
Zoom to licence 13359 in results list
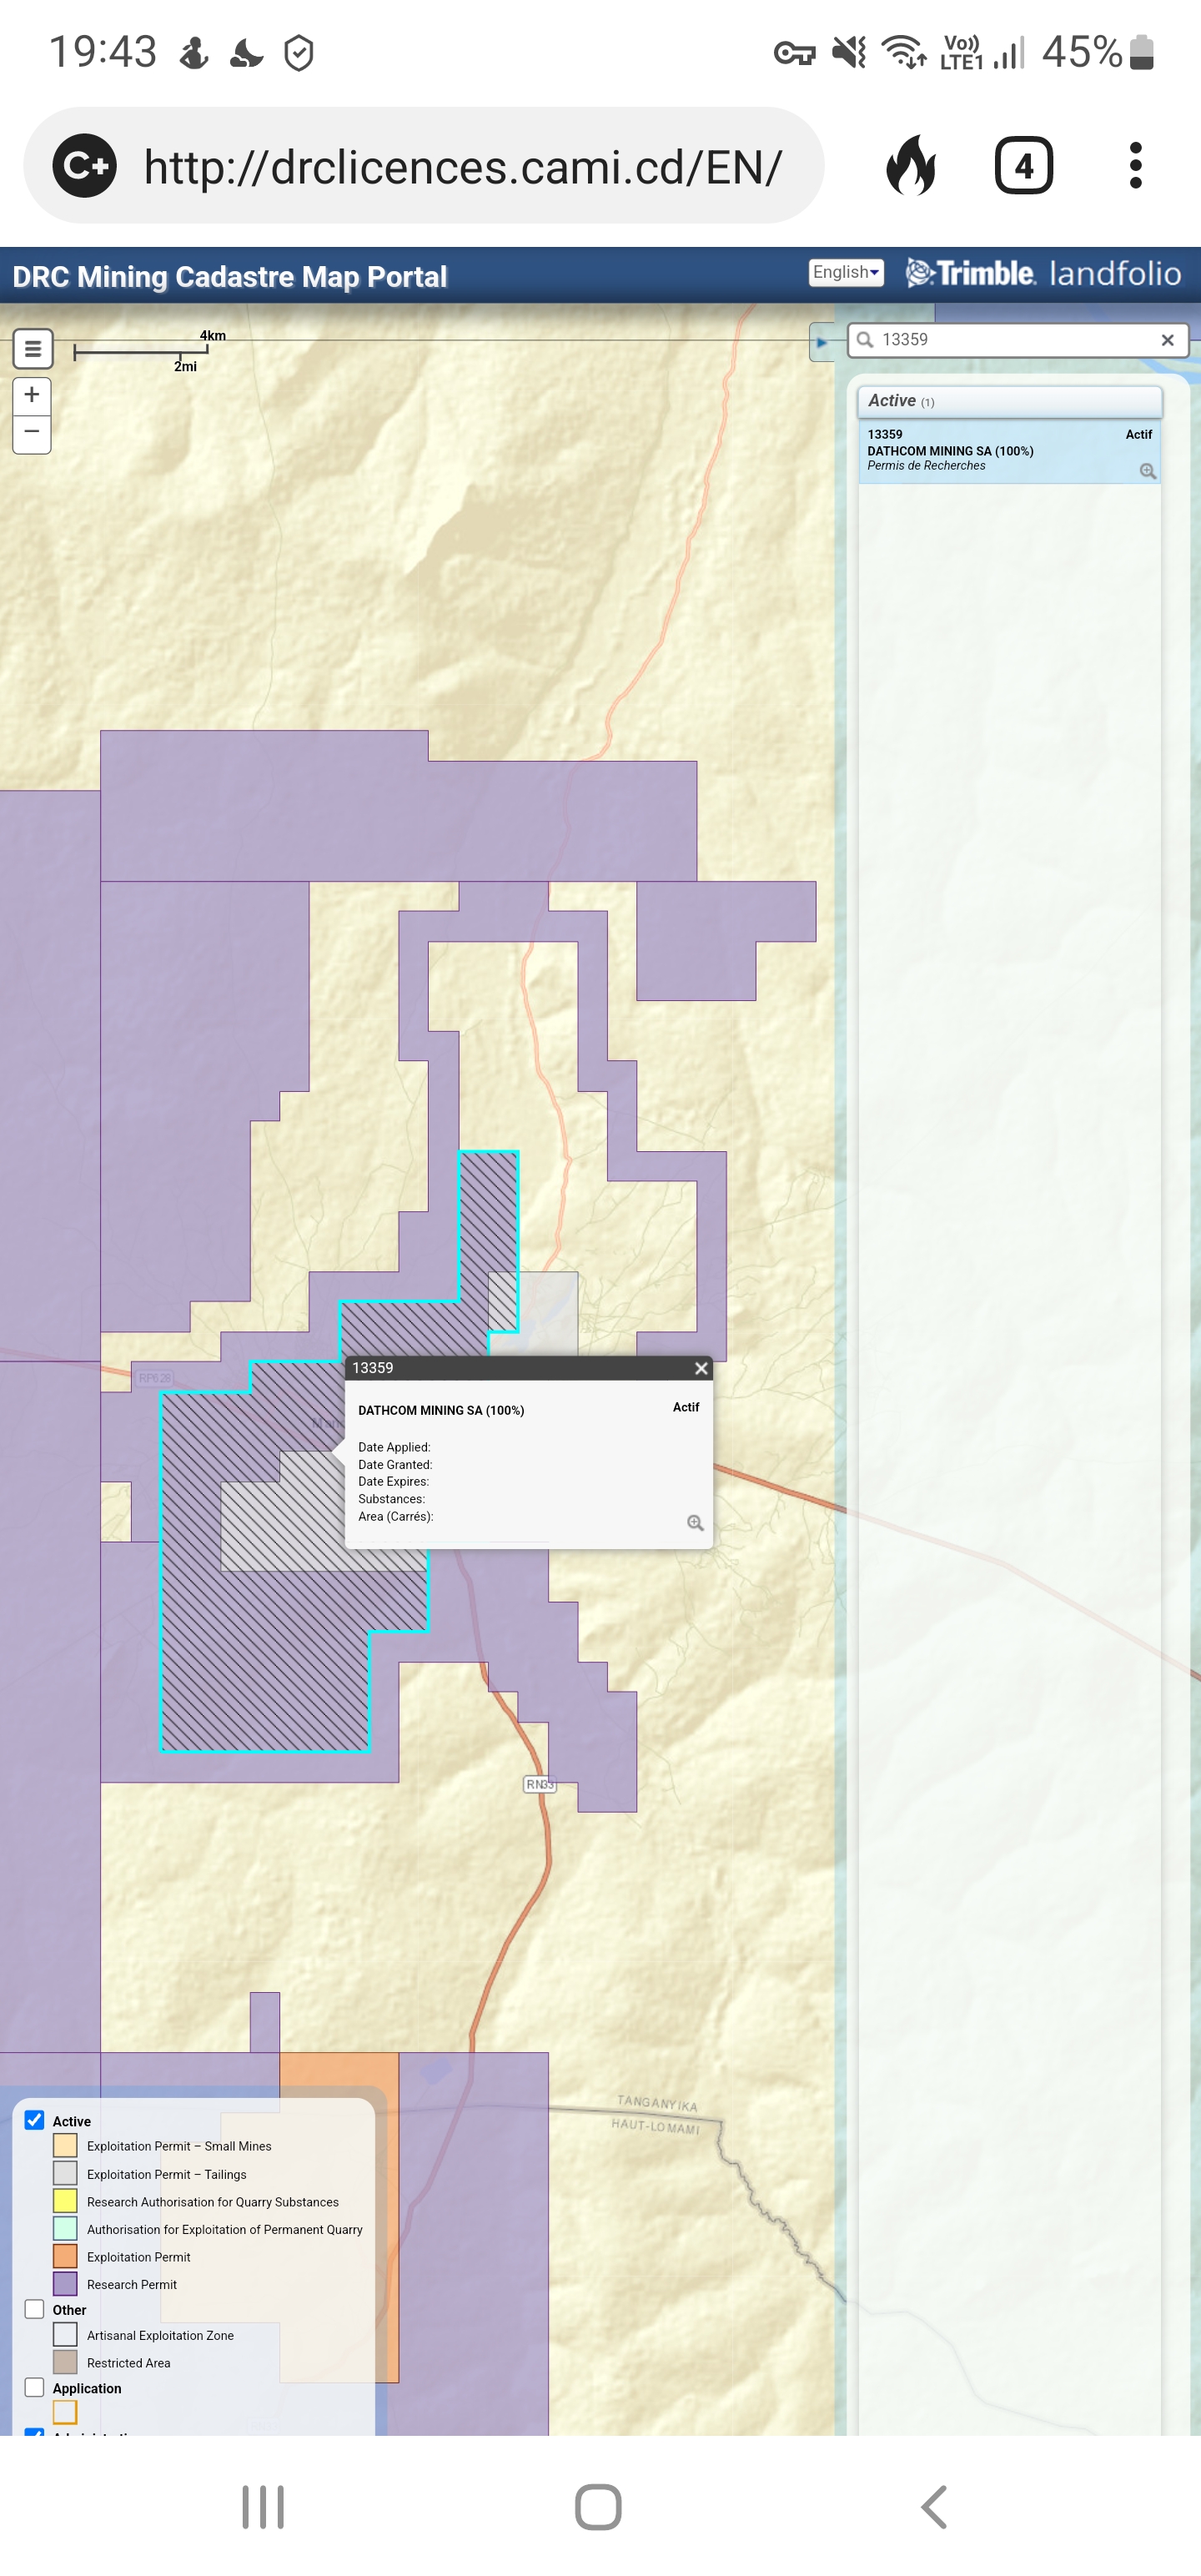pyautogui.click(x=1147, y=471)
